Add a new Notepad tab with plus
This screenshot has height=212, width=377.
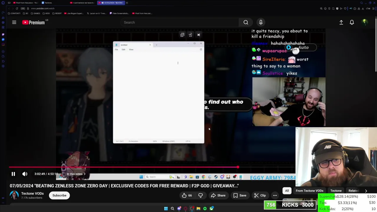pyautogui.click(x=156, y=45)
